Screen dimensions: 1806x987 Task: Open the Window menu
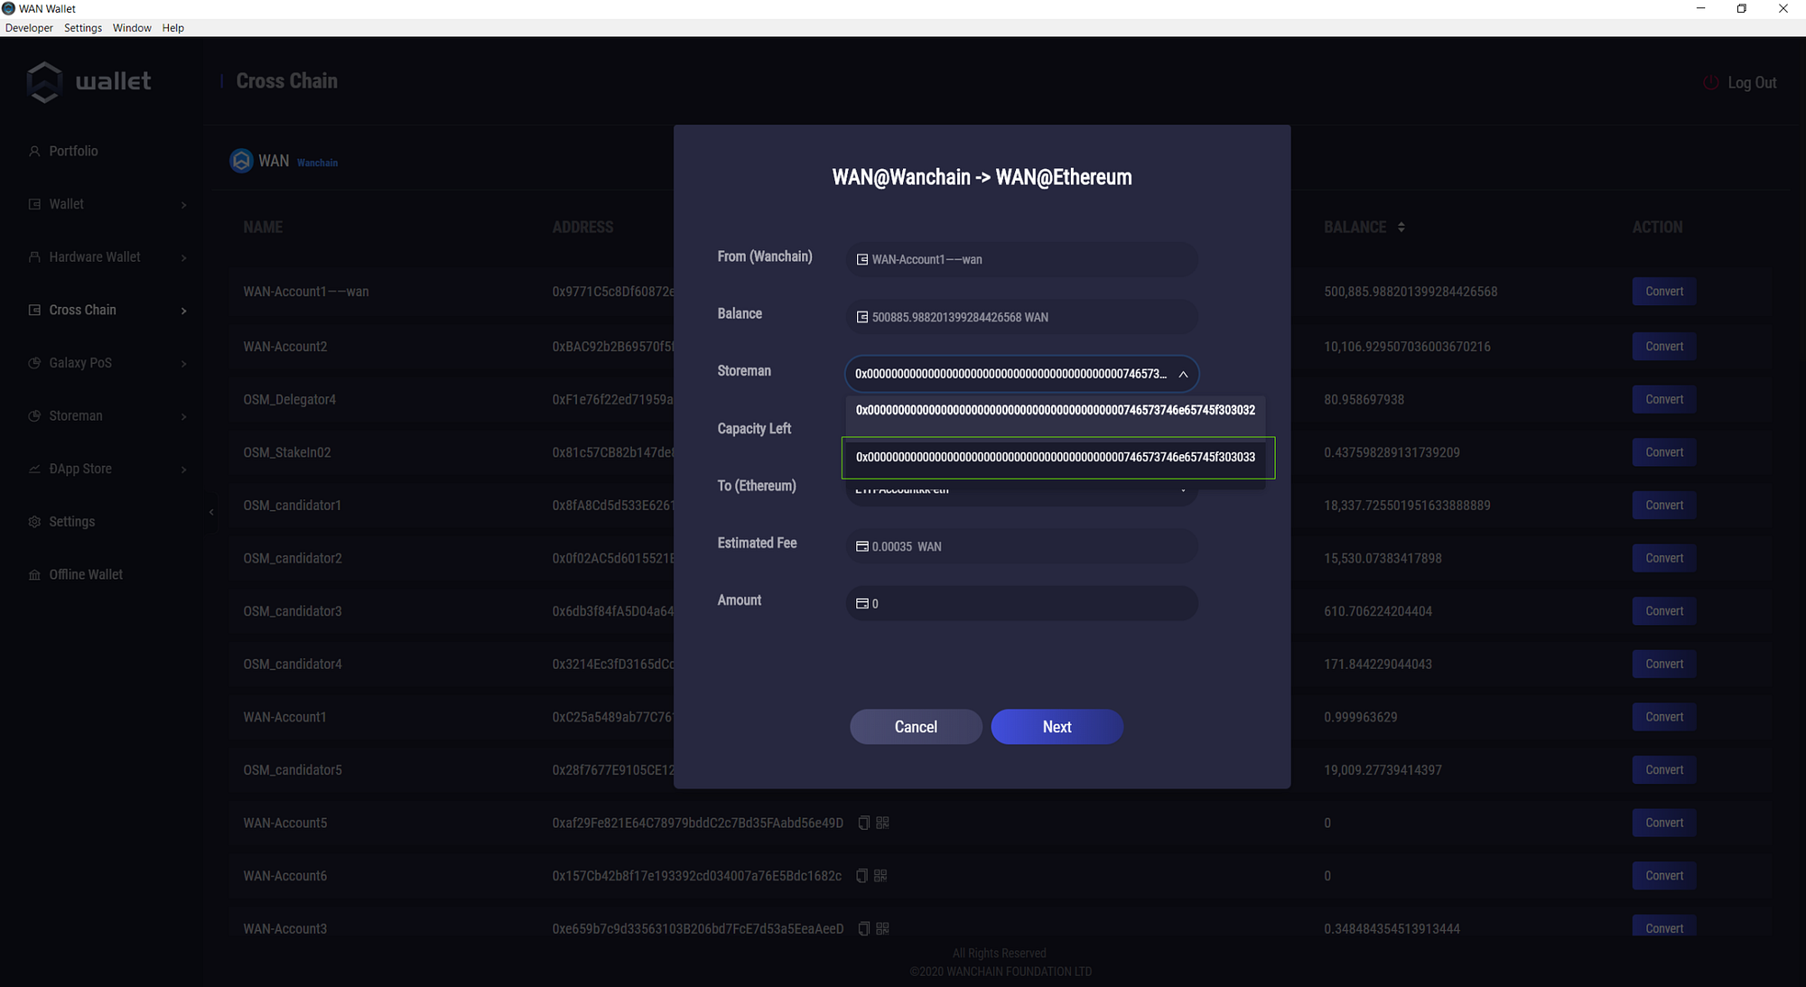(x=132, y=28)
